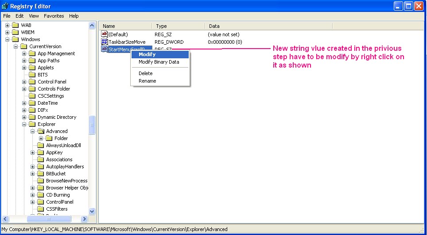Click the tree vertical scrollbar thumb
This screenshot has width=427, height=235.
pyautogui.click(x=92, y=125)
